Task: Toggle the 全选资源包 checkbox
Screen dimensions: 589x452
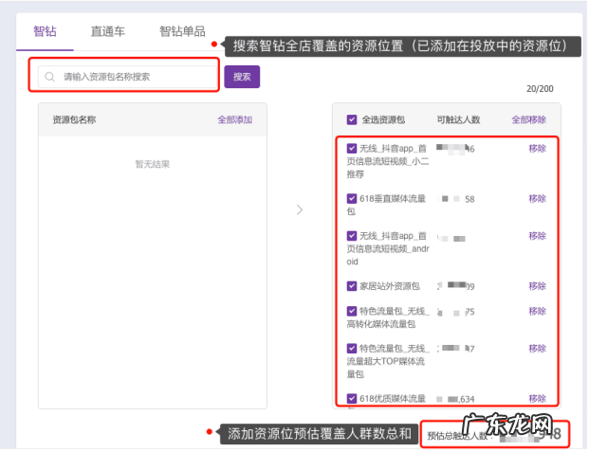Action: [x=352, y=119]
